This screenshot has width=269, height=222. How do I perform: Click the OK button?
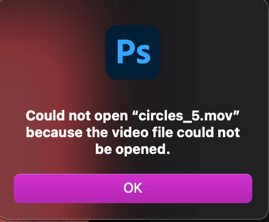[x=133, y=188]
